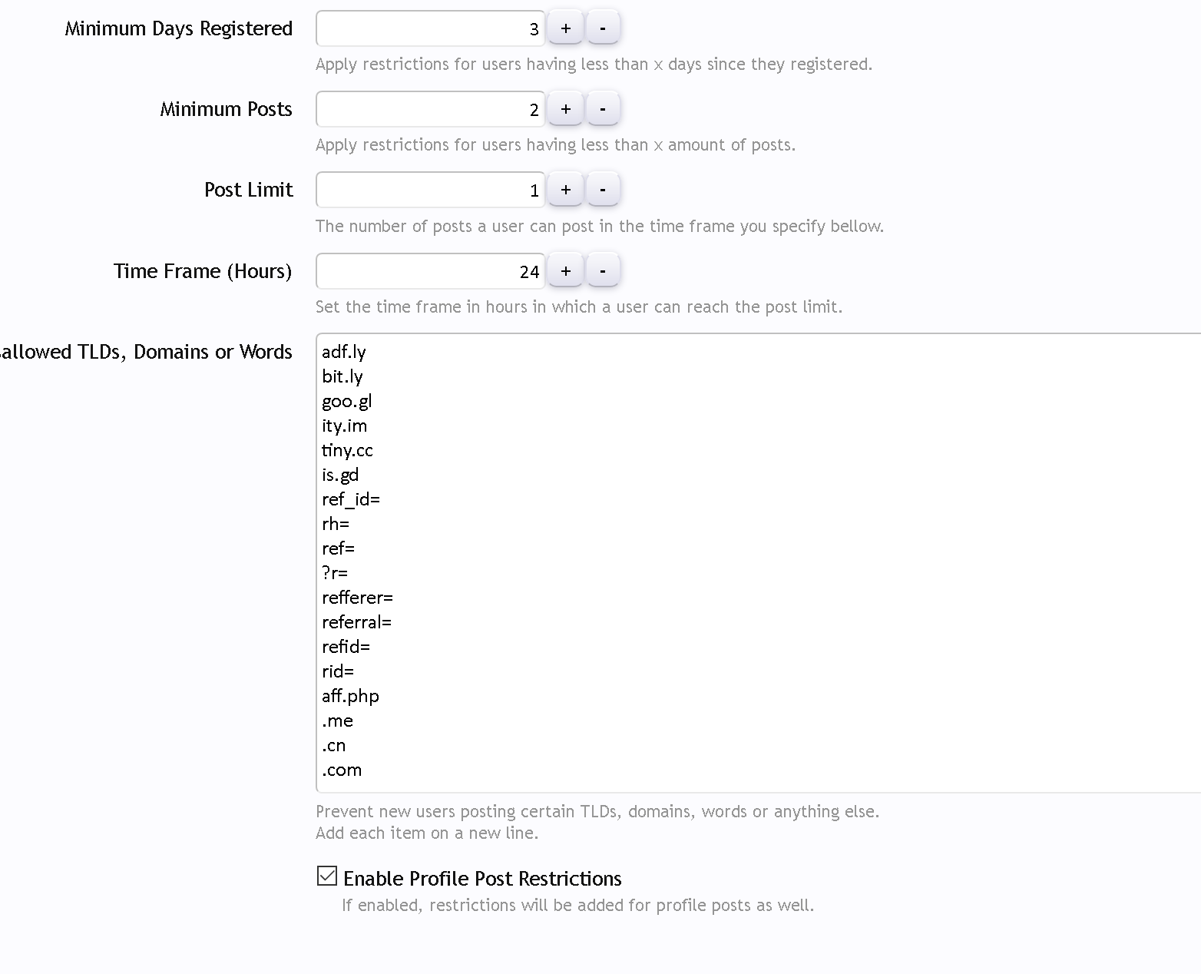Viewport: 1201px width, 974px height.
Task: Click the Minimum Days Registered input field
Action: point(430,29)
